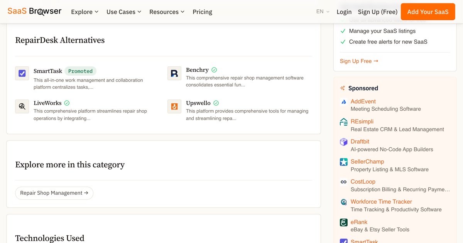This screenshot has width=463, height=243.
Task: Click the Upswello description text
Action: (x=247, y=115)
